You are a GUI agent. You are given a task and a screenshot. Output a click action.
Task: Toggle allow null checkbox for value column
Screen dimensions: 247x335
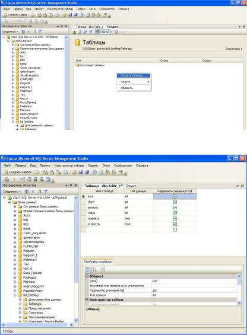click(175, 213)
